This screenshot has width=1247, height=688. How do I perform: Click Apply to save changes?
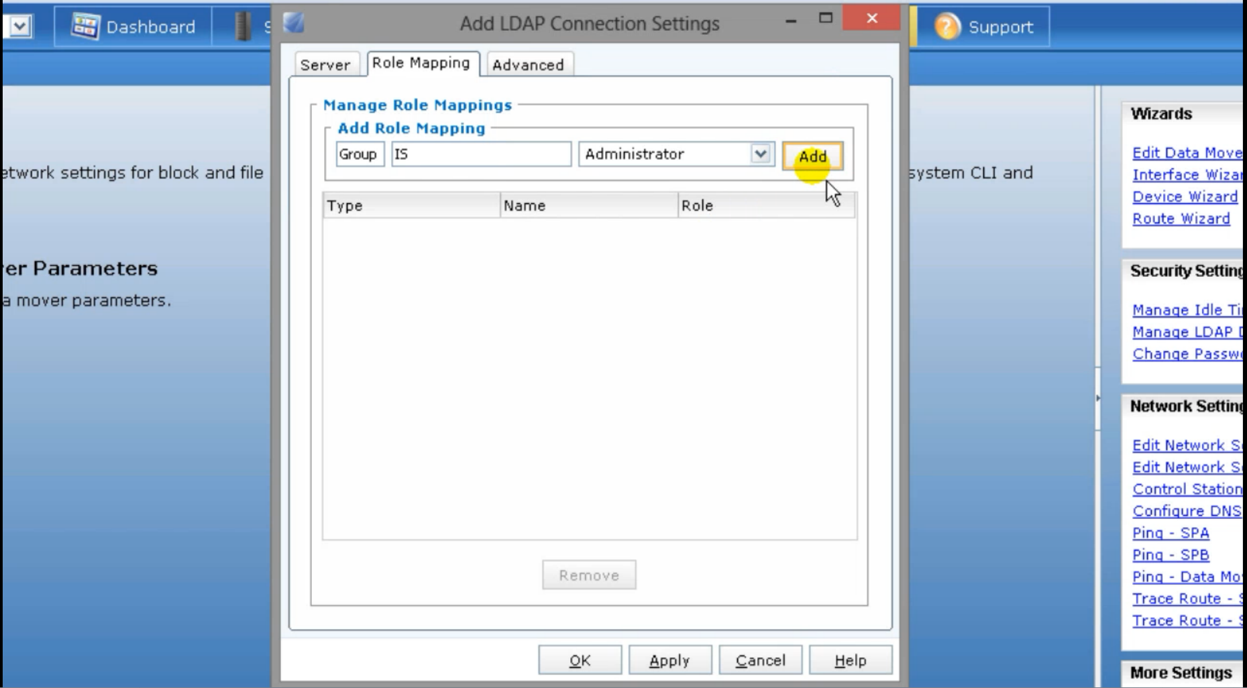pyautogui.click(x=669, y=659)
